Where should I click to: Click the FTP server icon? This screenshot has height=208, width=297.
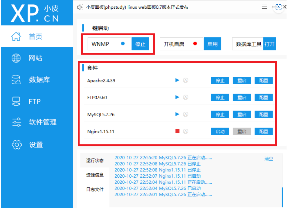pyautogui.click(x=16, y=101)
